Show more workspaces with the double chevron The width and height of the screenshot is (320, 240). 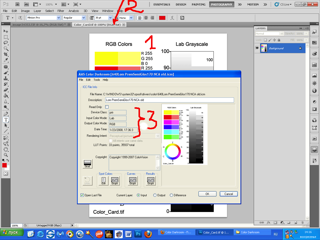coord(265,4)
